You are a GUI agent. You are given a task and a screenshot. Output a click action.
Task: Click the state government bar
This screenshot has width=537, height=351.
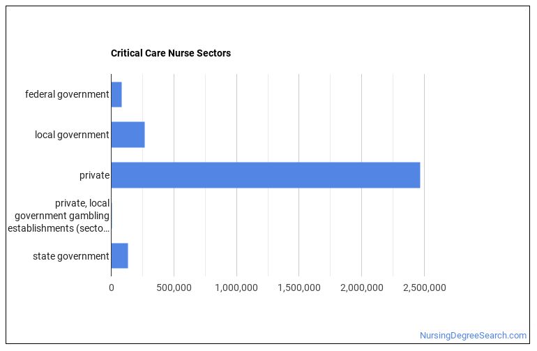(x=119, y=256)
